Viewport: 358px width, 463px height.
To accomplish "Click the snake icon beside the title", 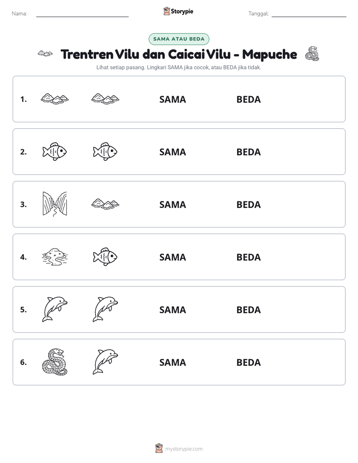I will [x=312, y=54].
